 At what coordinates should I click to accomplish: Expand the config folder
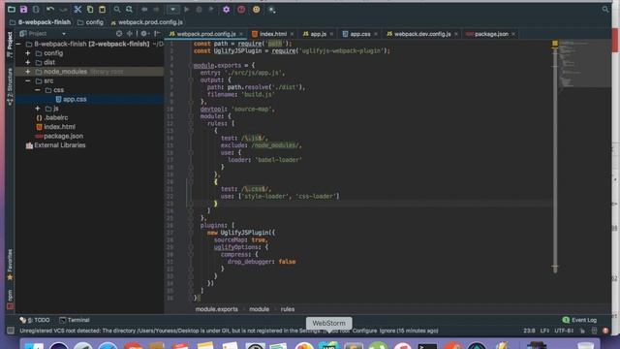pyautogui.click(x=28, y=53)
